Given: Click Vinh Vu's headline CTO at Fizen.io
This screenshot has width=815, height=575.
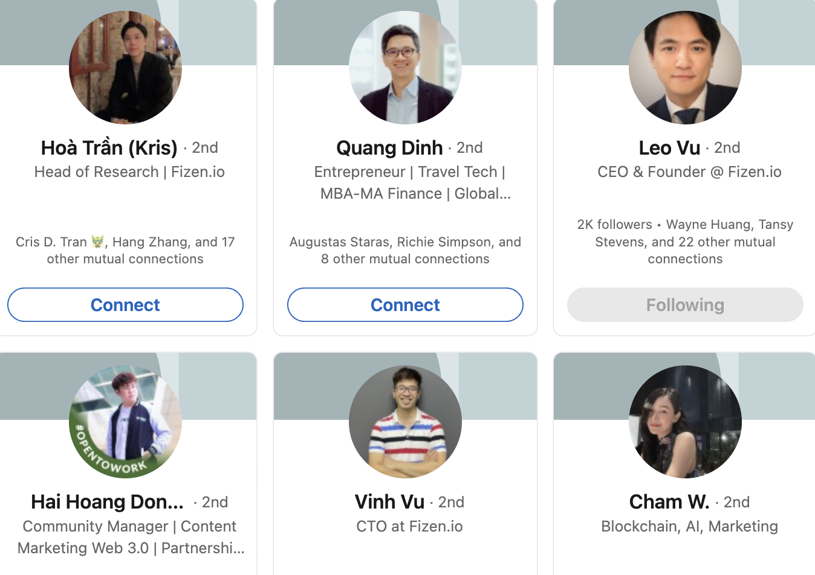Looking at the screenshot, I should (x=409, y=526).
